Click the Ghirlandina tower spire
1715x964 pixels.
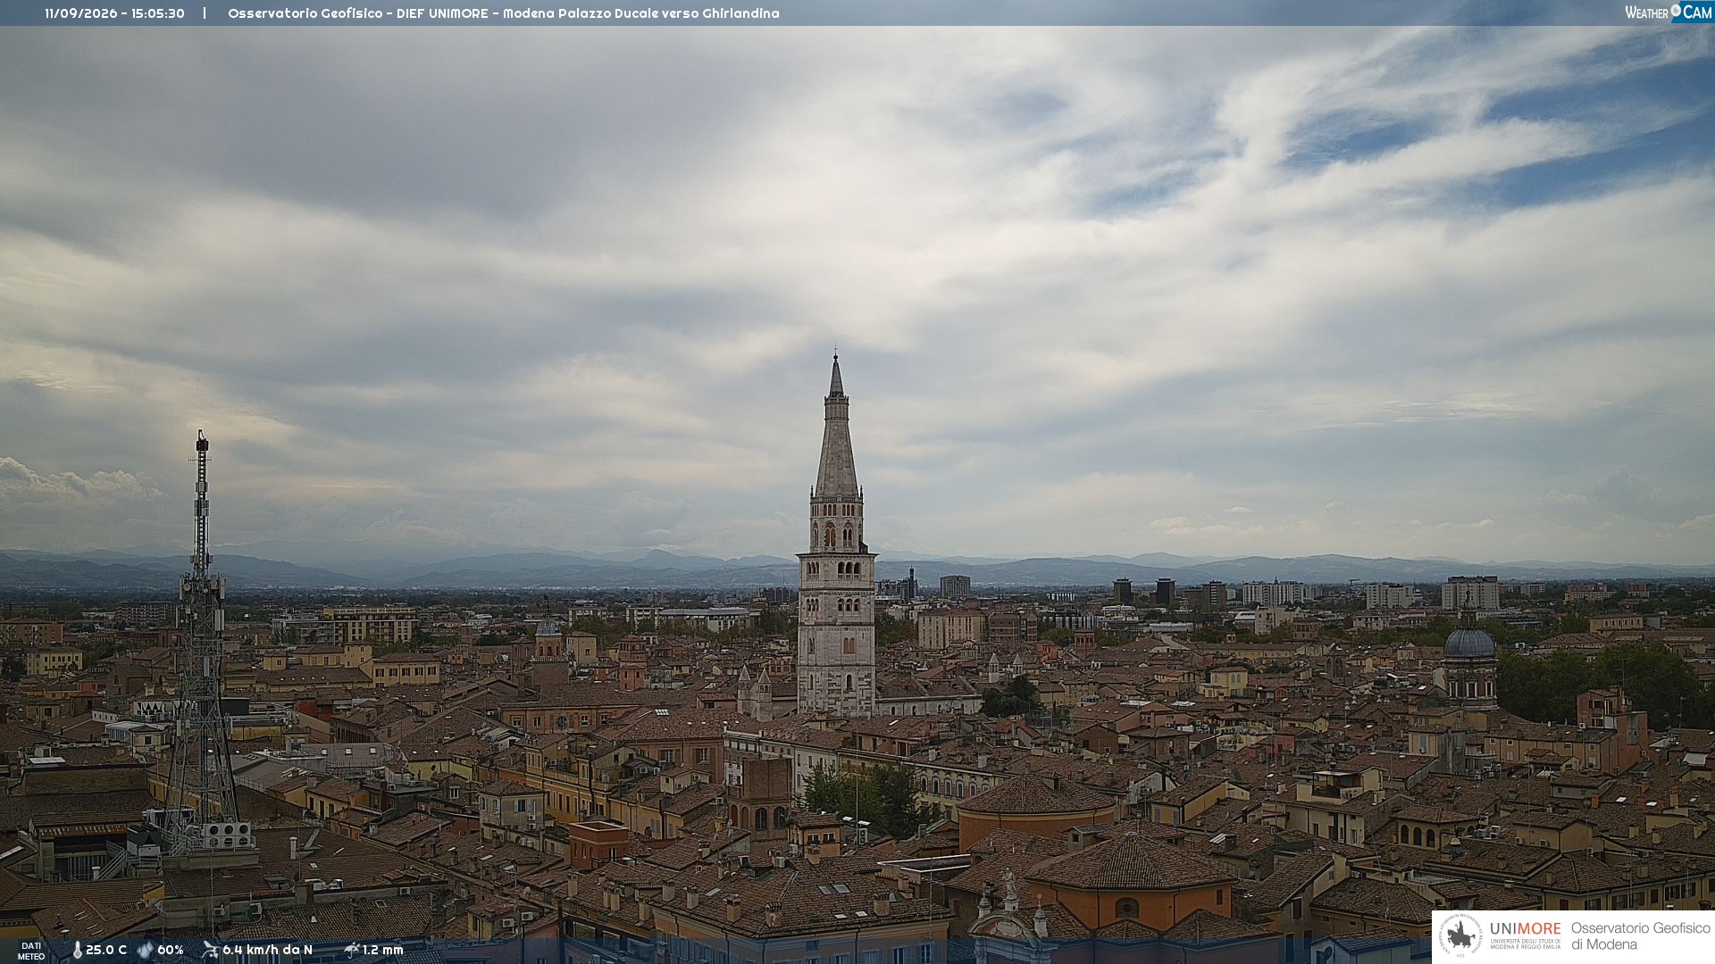pyautogui.click(x=836, y=428)
